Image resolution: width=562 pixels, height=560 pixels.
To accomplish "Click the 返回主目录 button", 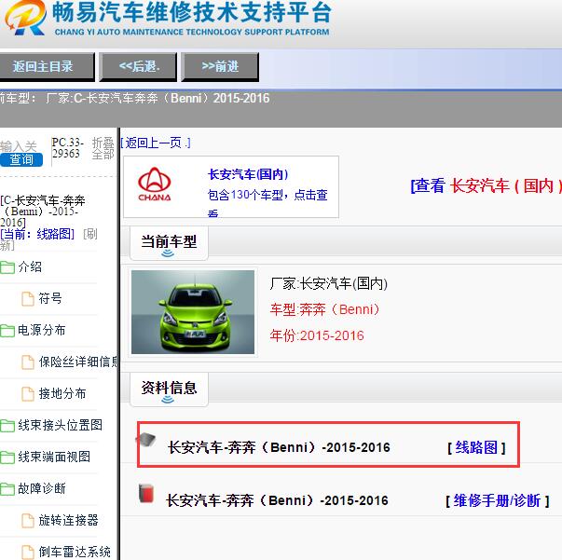I will [x=47, y=67].
